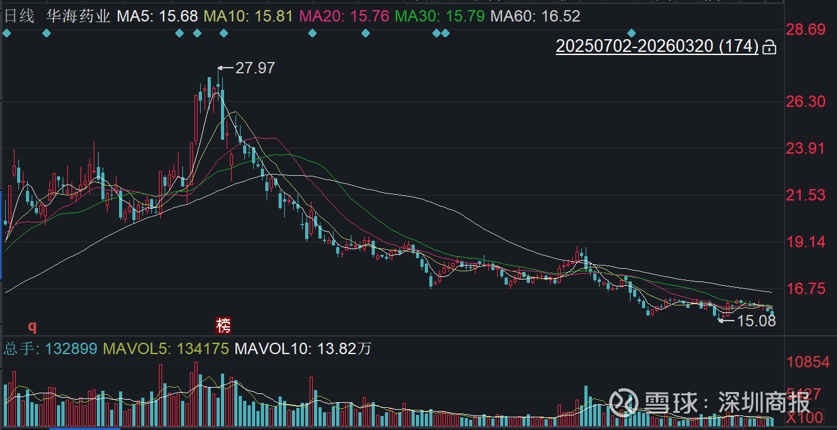Open the 20250702-20260320 (174) date range link
Image resolution: width=837 pixels, height=430 pixels.
click(x=657, y=46)
